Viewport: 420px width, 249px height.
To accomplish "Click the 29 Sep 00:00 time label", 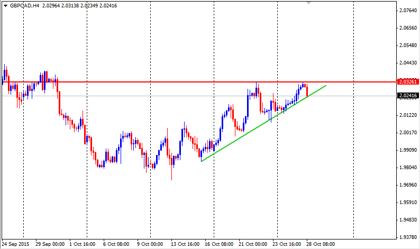I will pyautogui.click(x=50, y=244).
